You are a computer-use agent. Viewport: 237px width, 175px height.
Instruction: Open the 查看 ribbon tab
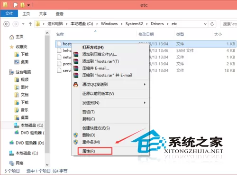pos(59,14)
